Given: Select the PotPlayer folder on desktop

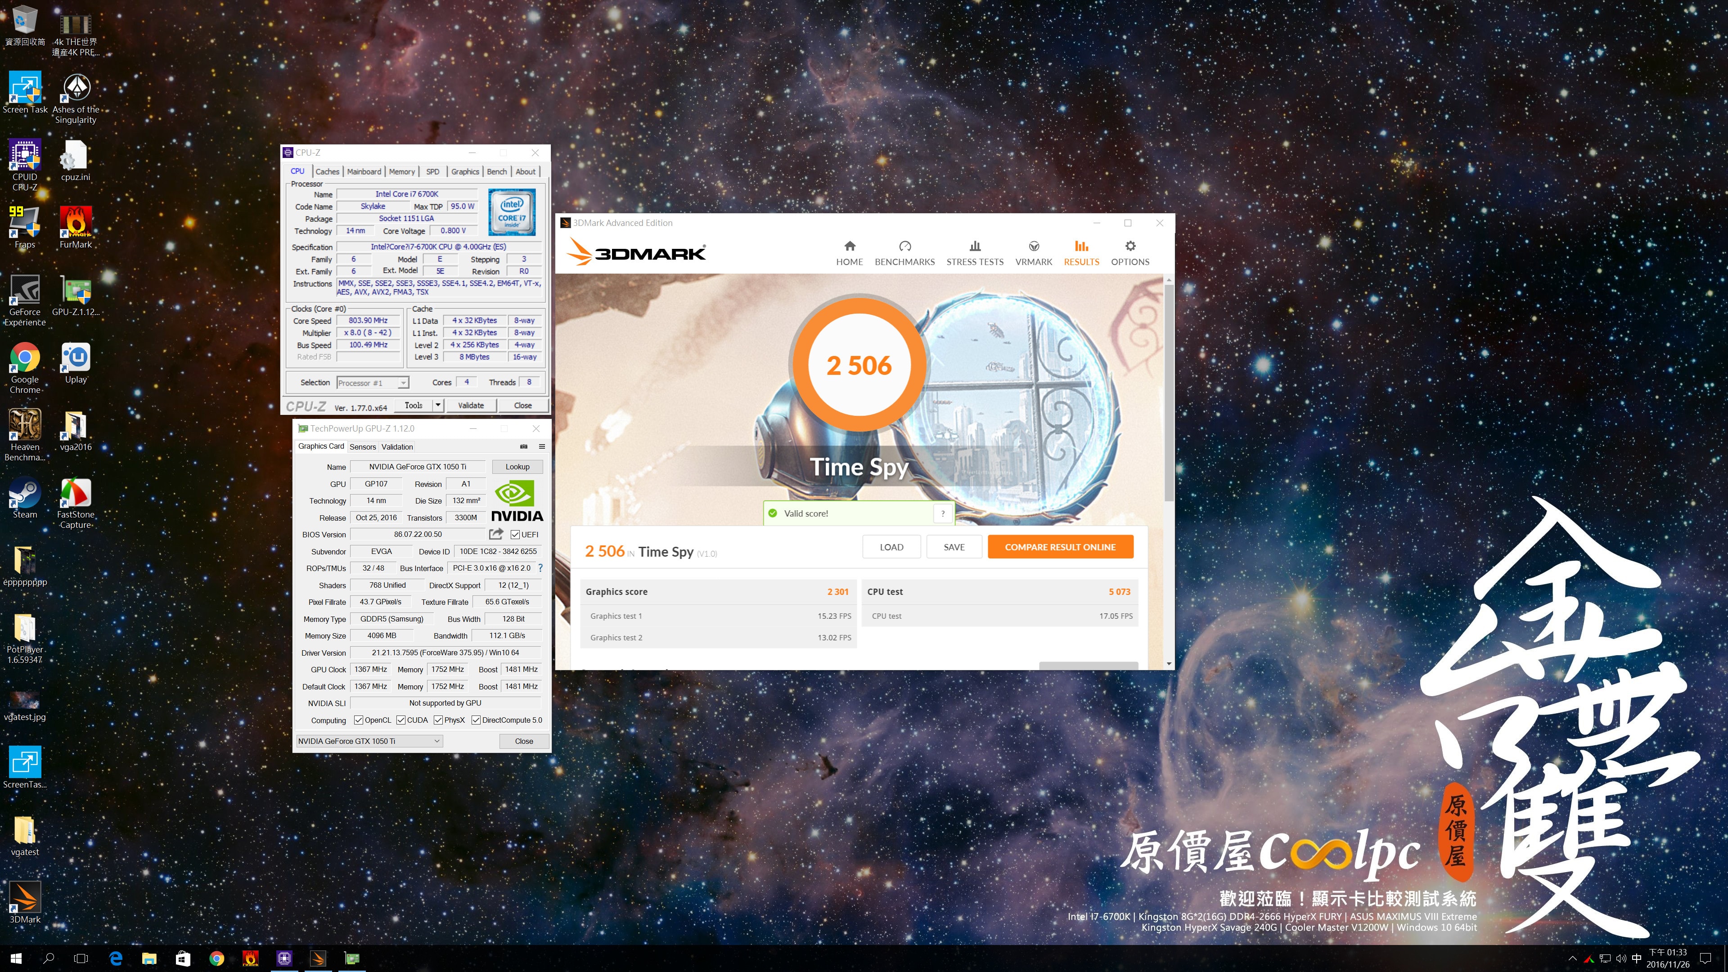Looking at the screenshot, I should click(x=25, y=639).
